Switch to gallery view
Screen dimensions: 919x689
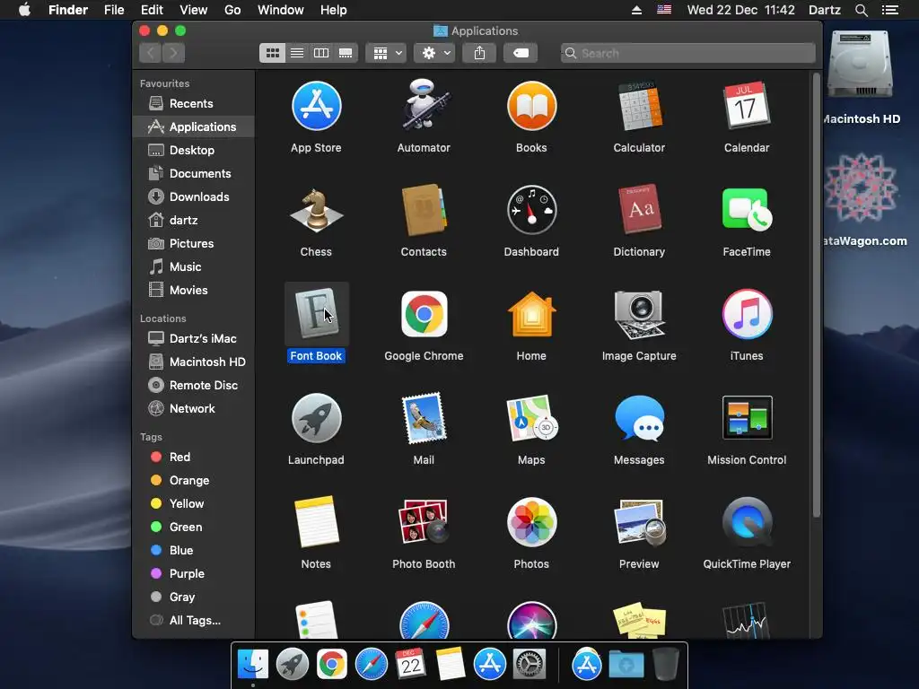tap(346, 53)
